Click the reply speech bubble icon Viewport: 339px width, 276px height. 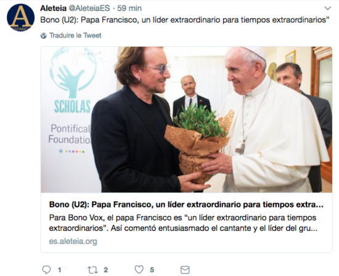point(46,270)
